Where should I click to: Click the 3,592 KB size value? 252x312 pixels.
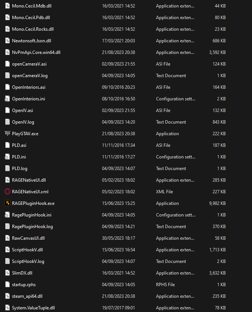(x=217, y=52)
